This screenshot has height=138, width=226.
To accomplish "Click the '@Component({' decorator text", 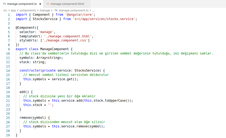I will (27, 28).
